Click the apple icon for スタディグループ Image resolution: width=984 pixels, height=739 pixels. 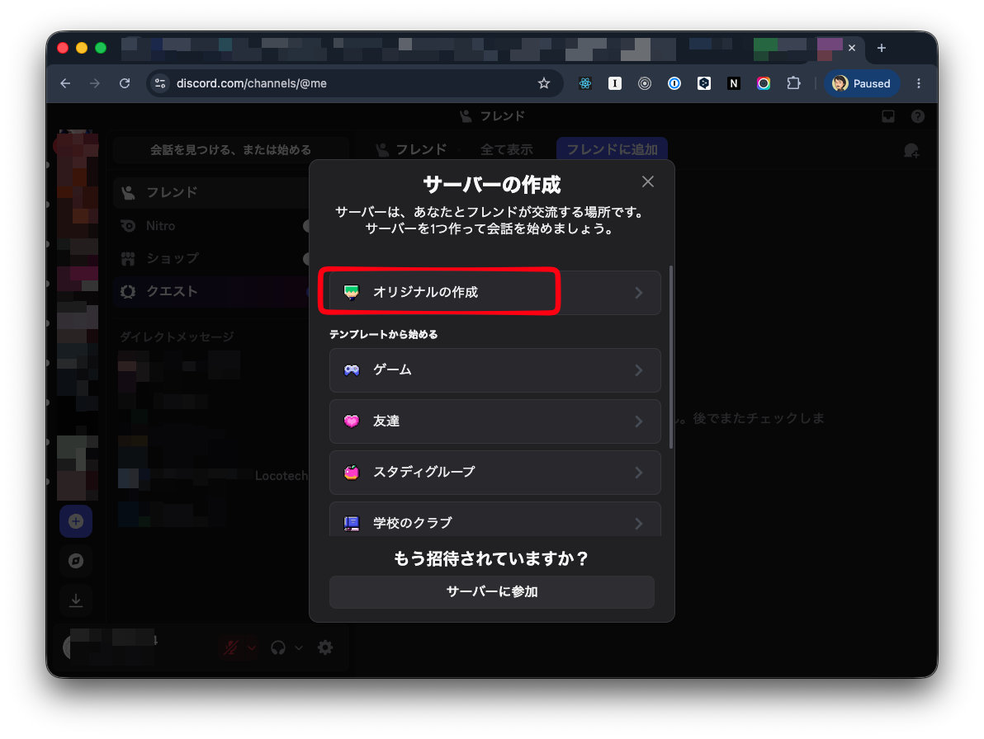(352, 472)
